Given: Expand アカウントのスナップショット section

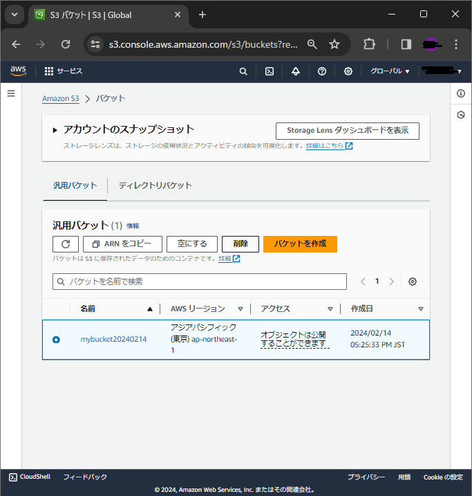Looking at the screenshot, I should click(x=55, y=130).
